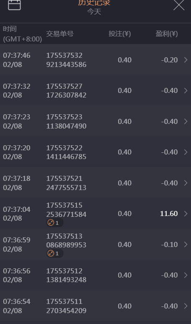191x324 pixels.
Task: Close the history records panel
Action: tap(179, 5)
